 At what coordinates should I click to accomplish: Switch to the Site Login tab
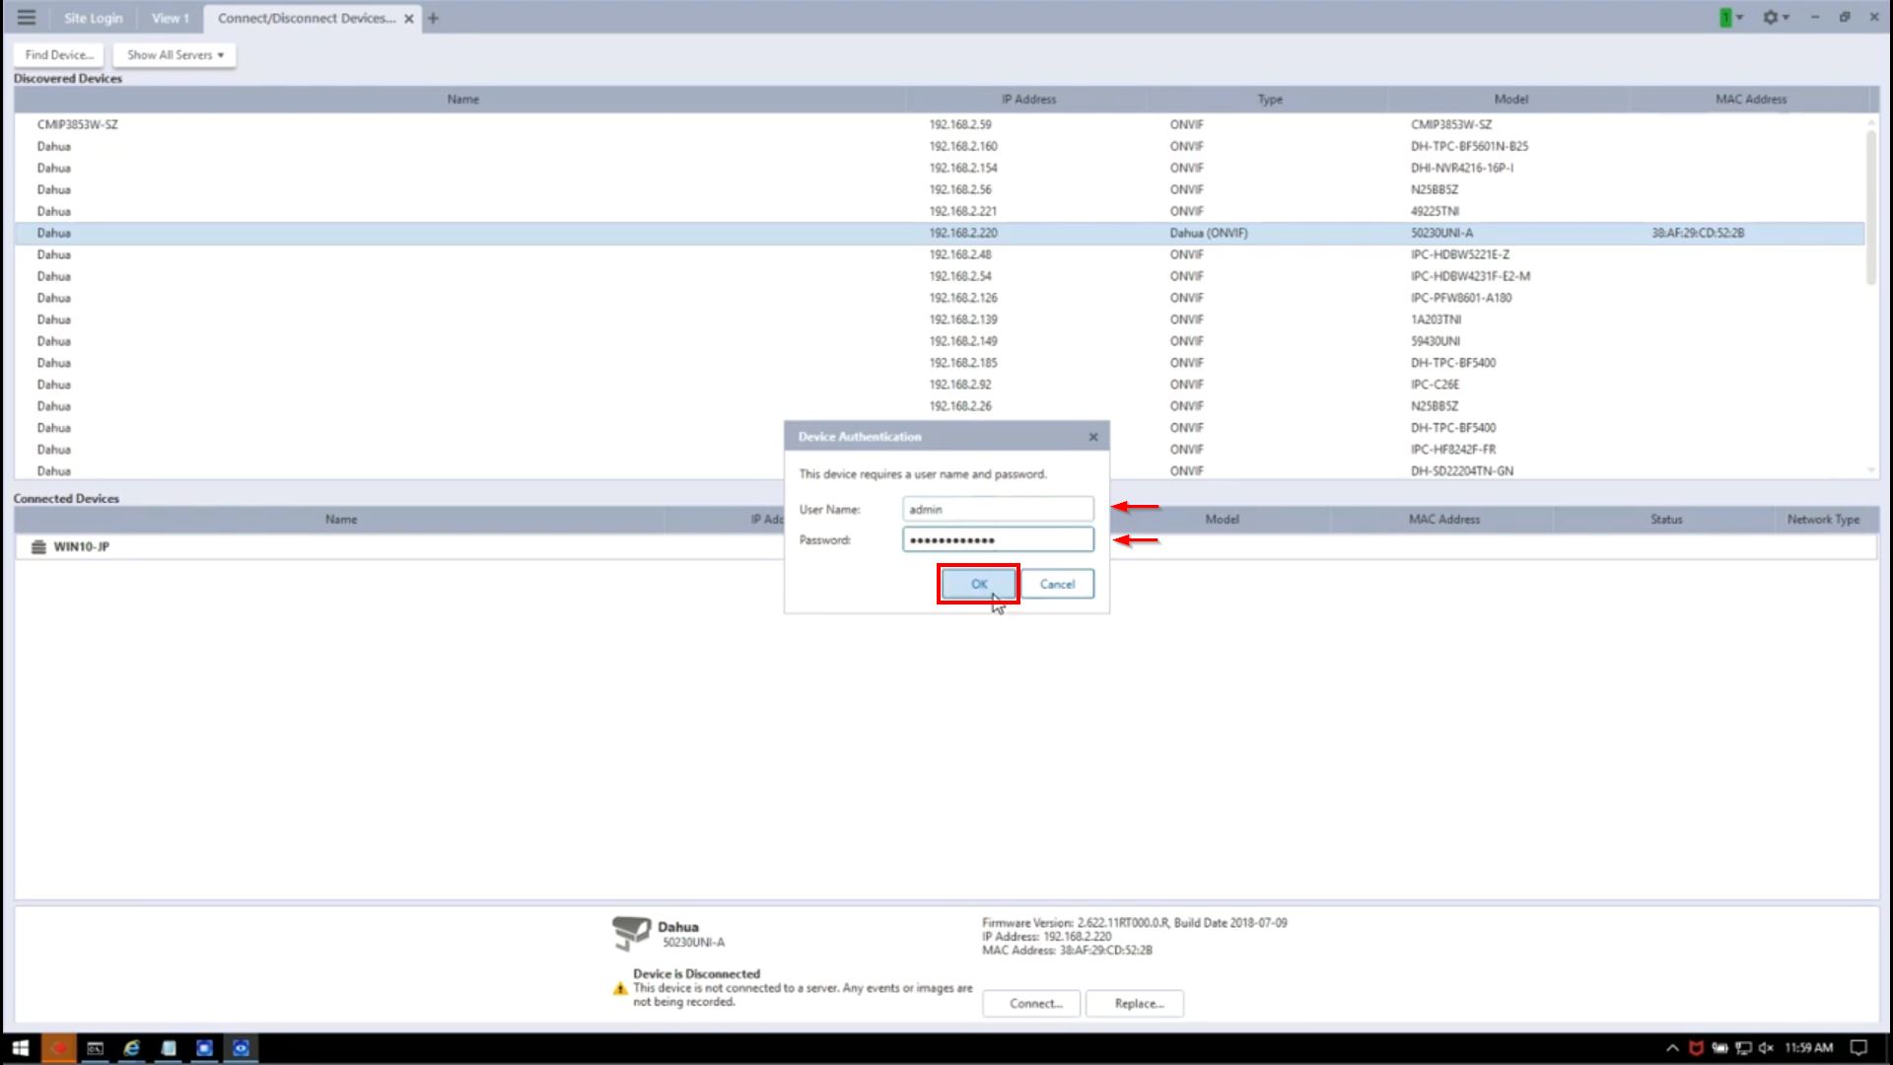click(93, 18)
